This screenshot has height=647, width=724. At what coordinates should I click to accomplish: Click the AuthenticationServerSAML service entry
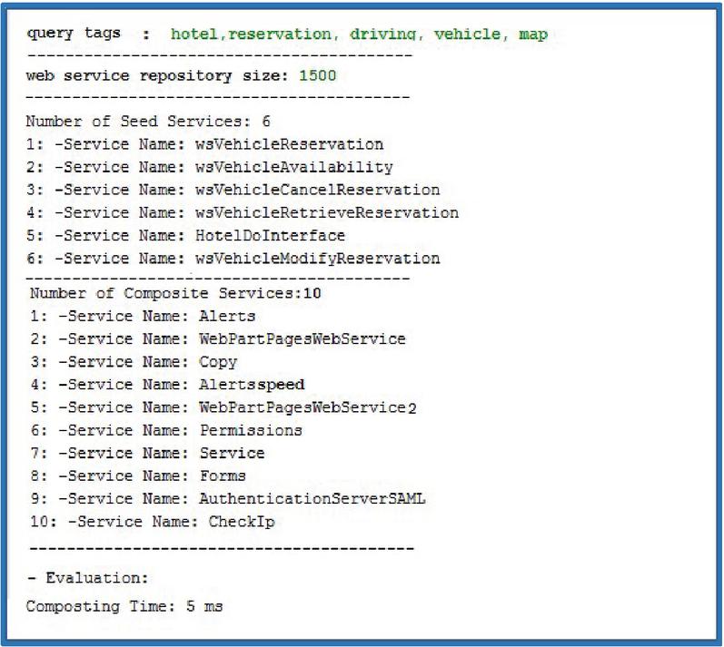pyautogui.click(x=312, y=498)
